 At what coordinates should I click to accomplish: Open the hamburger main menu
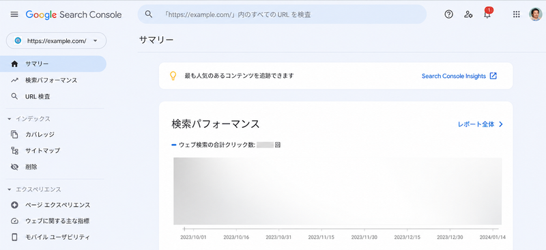(14, 14)
